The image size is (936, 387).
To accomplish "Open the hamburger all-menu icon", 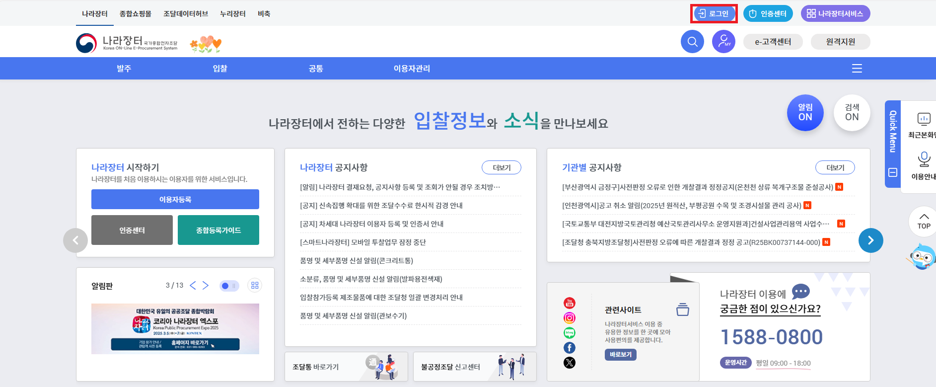I will click(x=857, y=69).
